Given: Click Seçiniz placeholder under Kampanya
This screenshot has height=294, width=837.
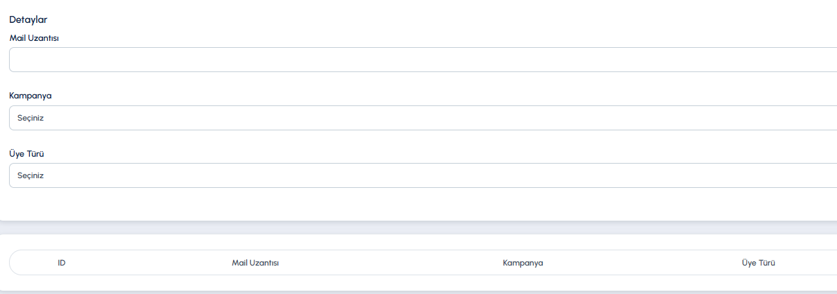Looking at the screenshot, I should (31, 118).
